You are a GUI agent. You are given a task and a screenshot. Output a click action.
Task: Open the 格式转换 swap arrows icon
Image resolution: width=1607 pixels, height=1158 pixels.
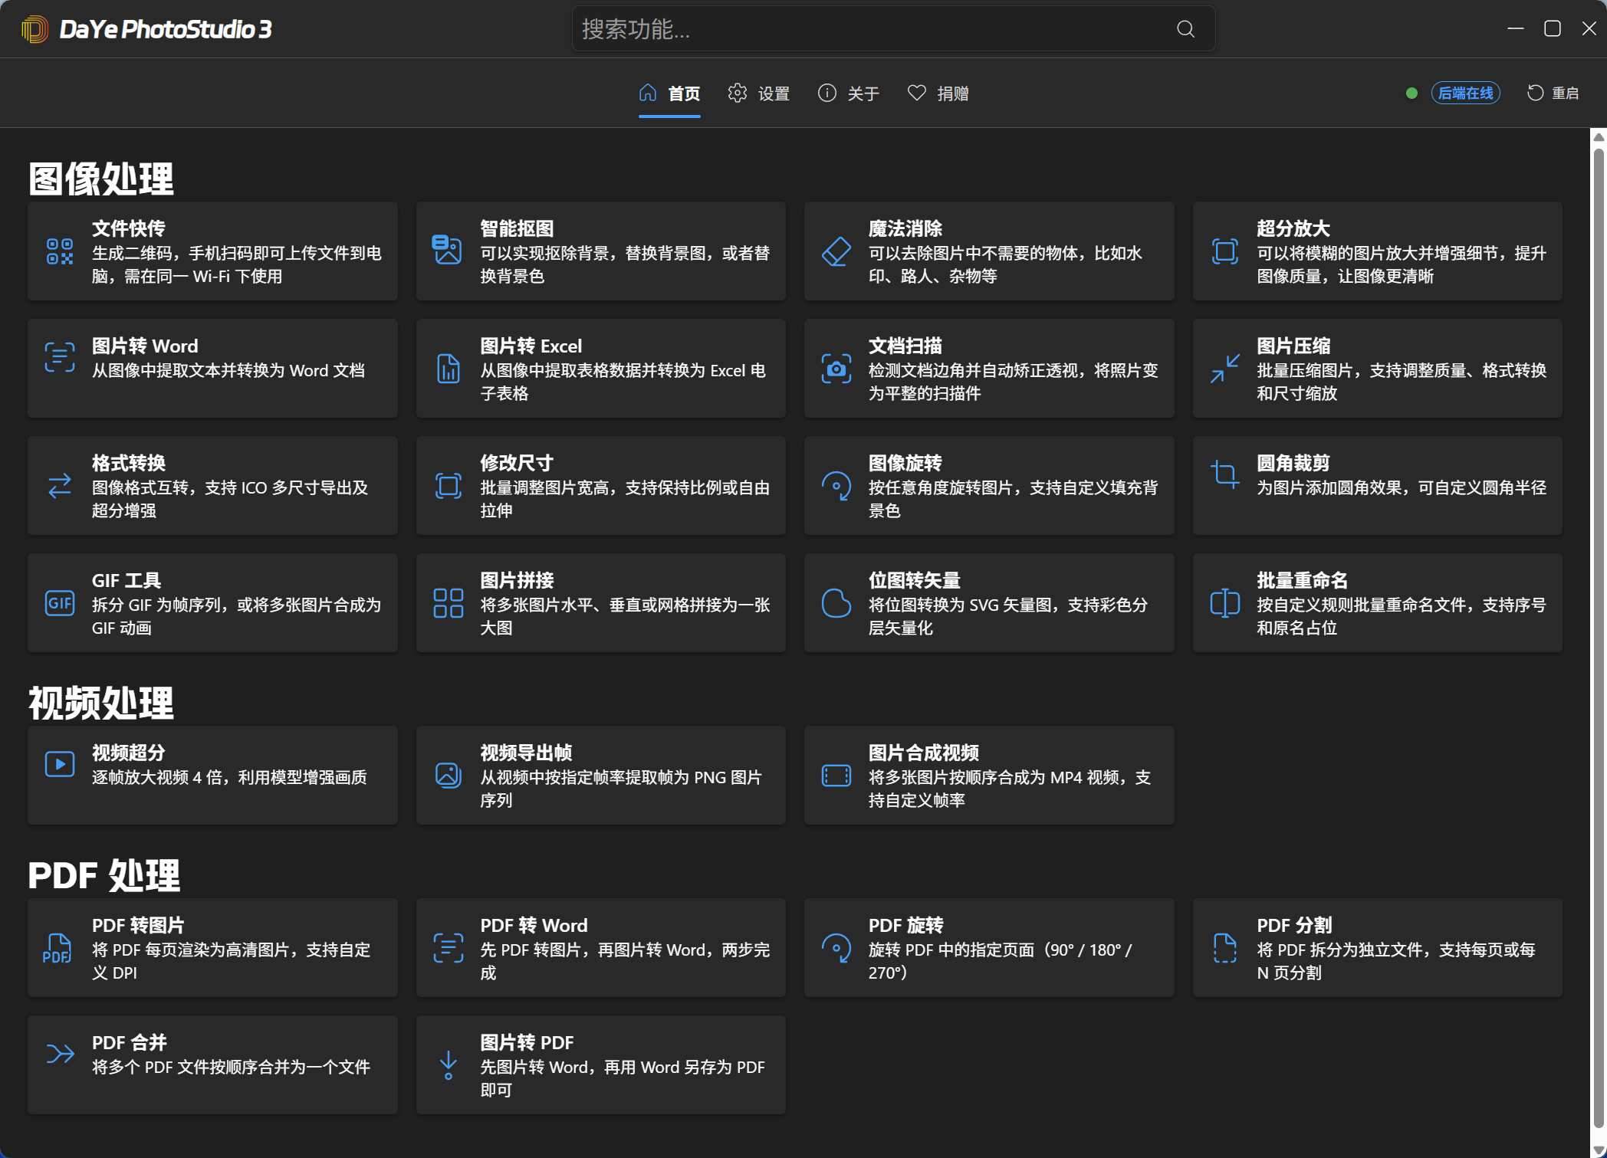pyautogui.click(x=60, y=486)
